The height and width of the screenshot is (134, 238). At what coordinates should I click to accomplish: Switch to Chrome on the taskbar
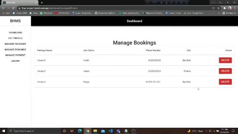87,131
